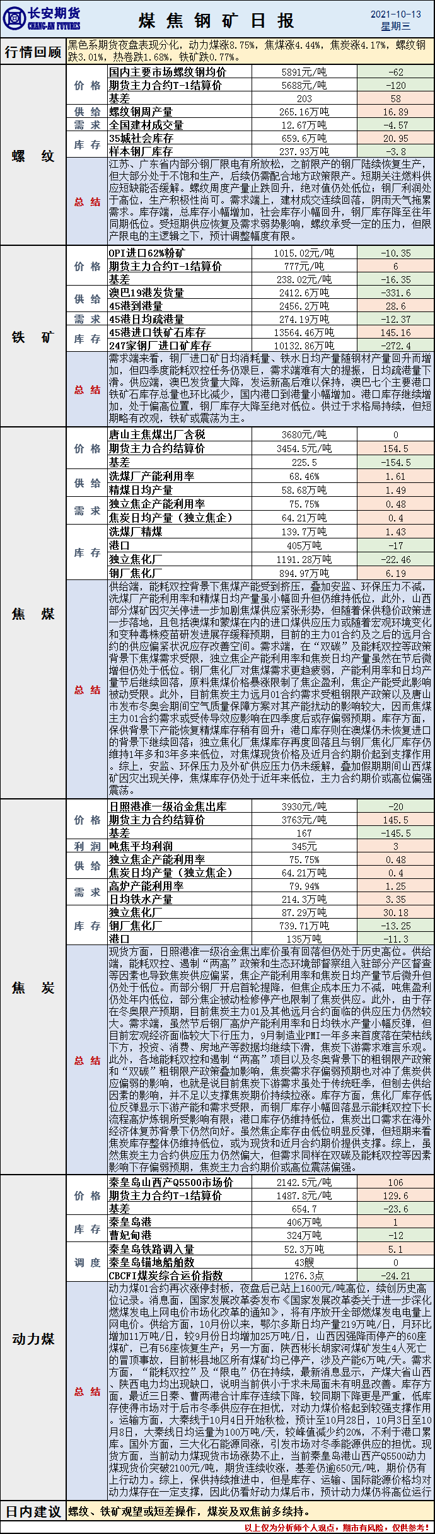Click the 国内主要市场螺纹钢均价 row label
Viewport: 435px width, 1534px height.
(167, 72)
